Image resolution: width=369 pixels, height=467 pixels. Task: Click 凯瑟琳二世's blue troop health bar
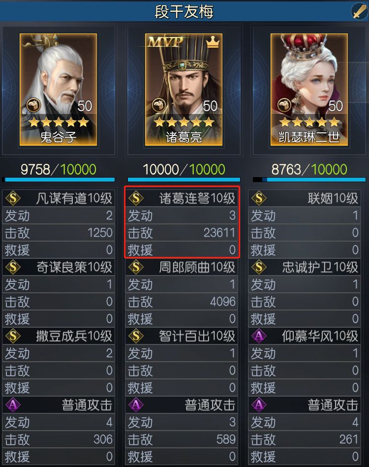coord(309,180)
